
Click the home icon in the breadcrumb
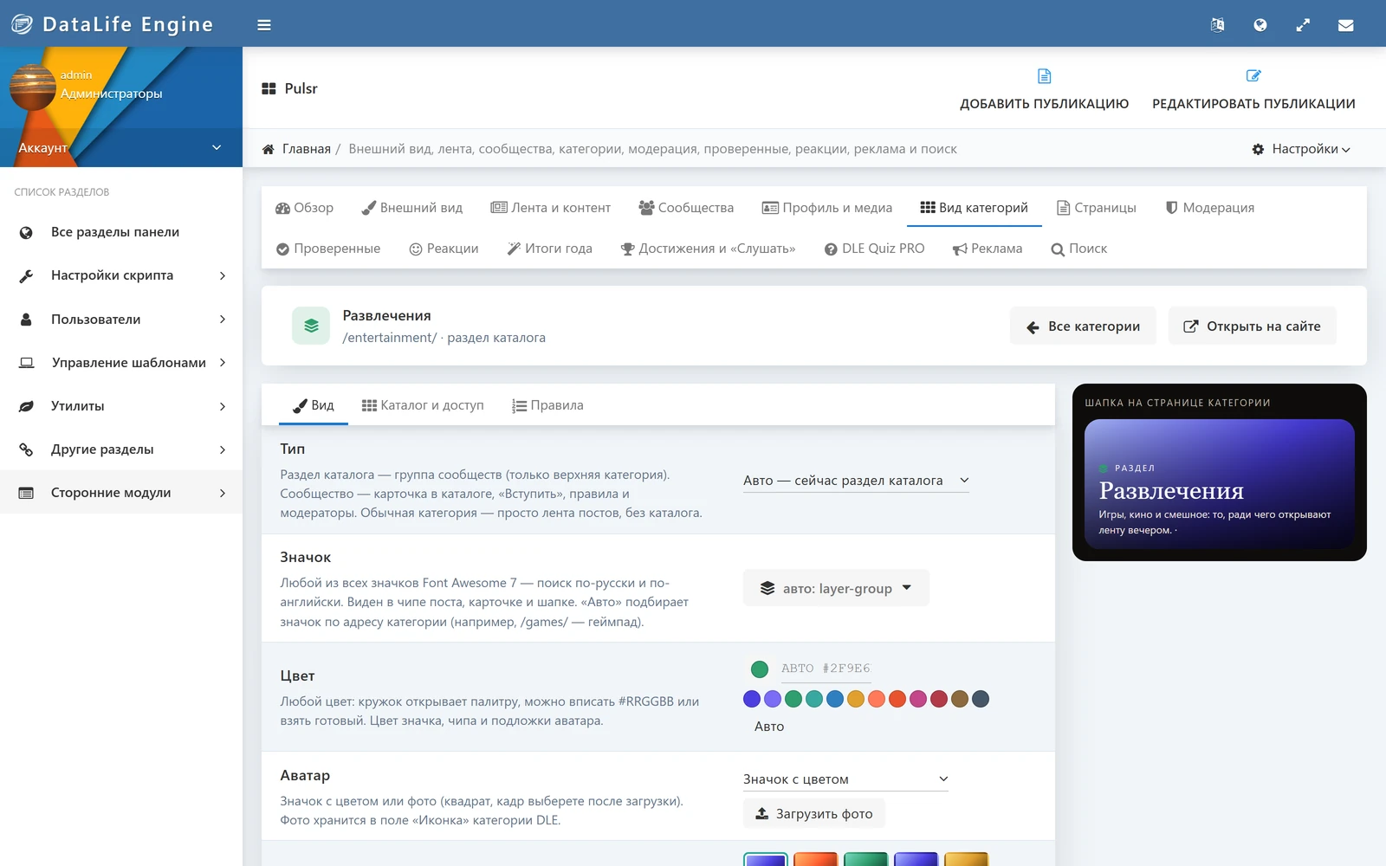[269, 149]
